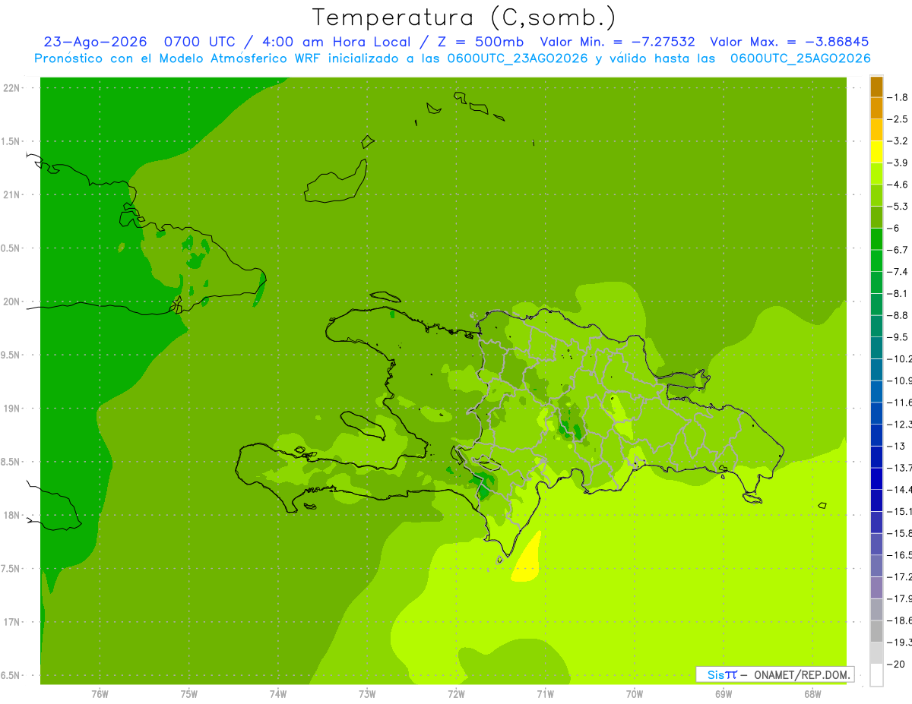Screen dimensions: 912x704
Task: Click the '-2.5' legend value
Action: click(898, 119)
